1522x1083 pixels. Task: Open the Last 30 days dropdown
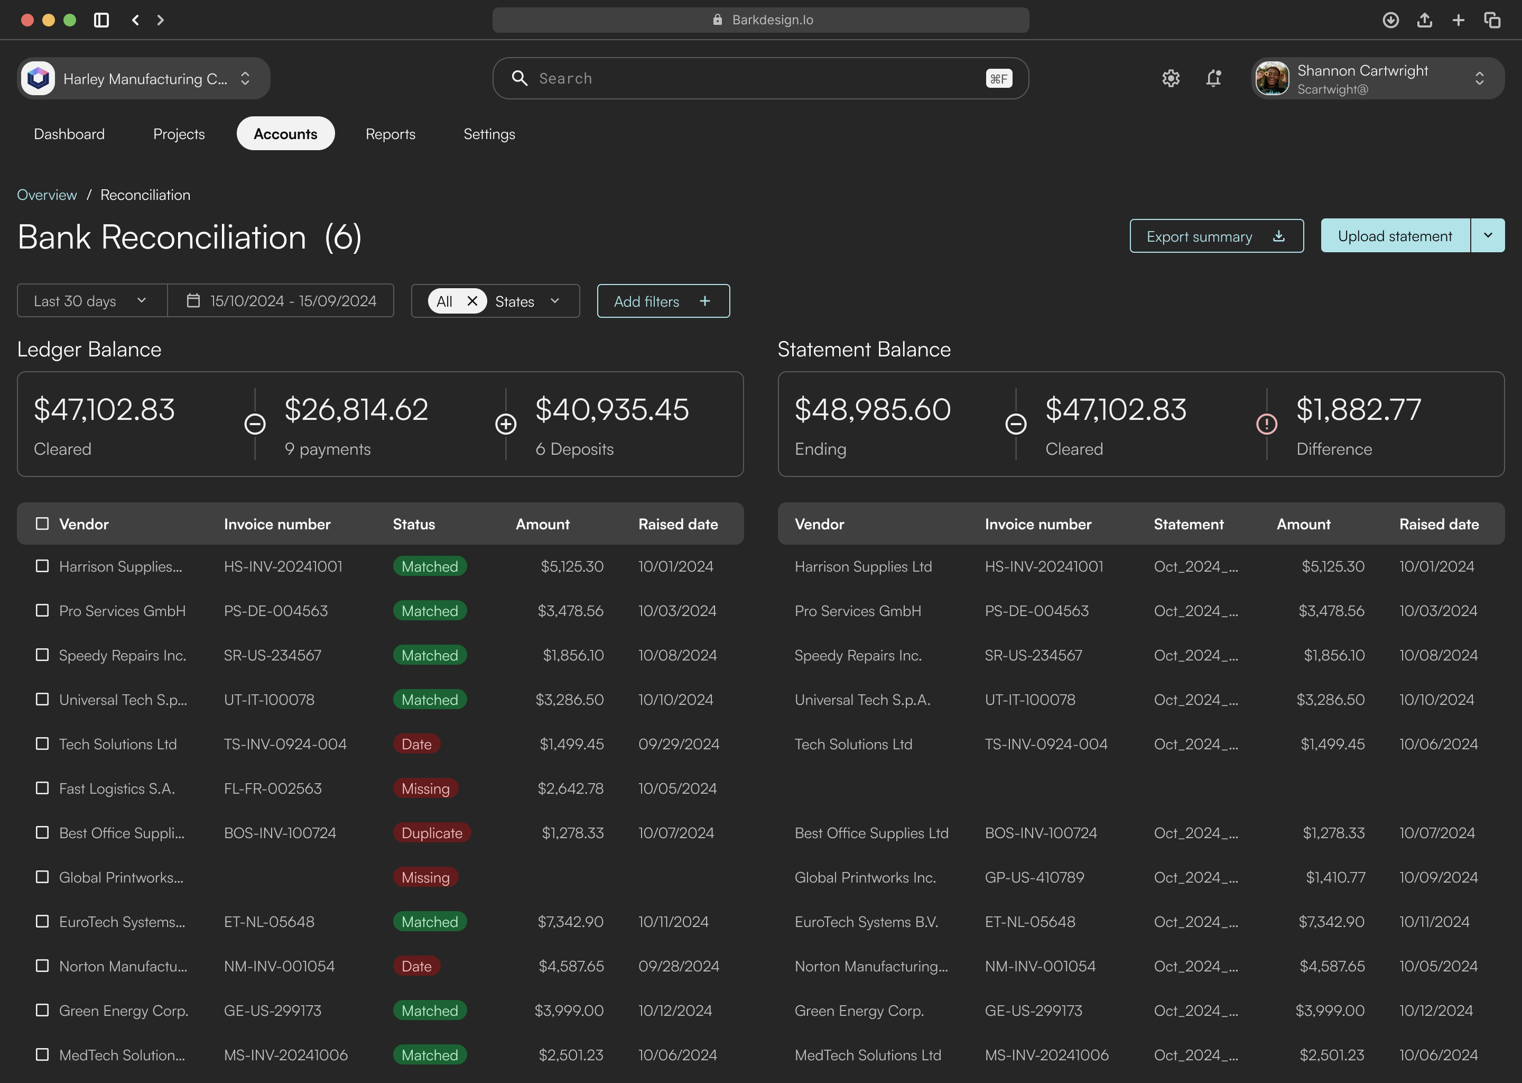pos(91,300)
